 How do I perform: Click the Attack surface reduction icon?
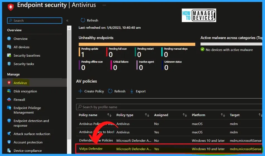[9, 133]
